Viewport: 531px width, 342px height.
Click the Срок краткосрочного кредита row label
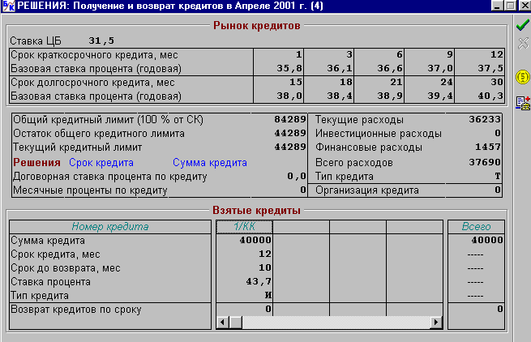click(94, 55)
